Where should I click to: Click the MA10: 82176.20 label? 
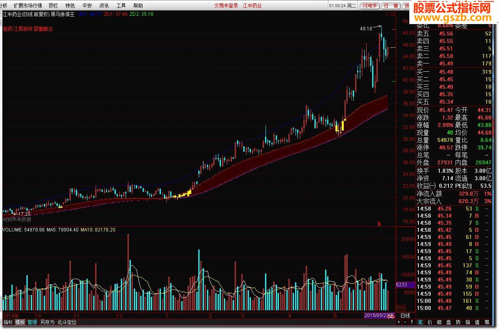[98, 229]
